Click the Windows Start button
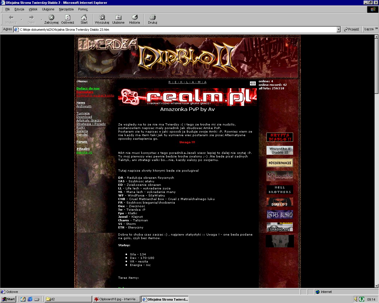 pyautogui.click(x=8, y=299)
